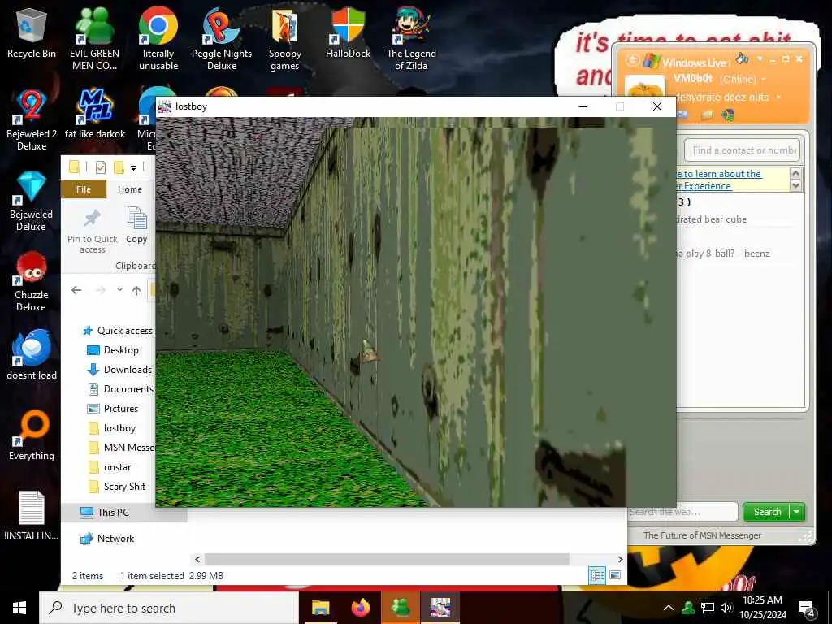Open the Messenger email inbox icon

(682, 114)
